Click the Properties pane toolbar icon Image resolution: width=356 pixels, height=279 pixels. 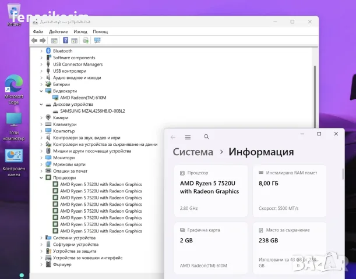point(74,41)
